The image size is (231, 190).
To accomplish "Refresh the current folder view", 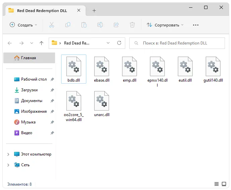I will [x=119, y=43].
